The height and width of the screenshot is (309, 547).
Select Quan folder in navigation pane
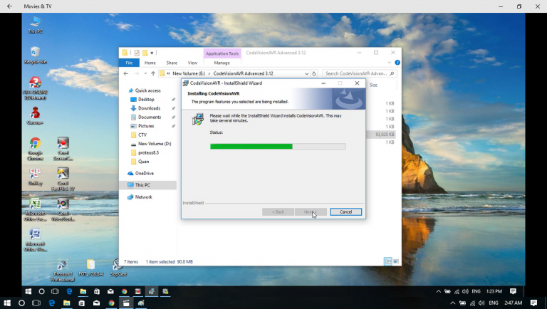click(143, 162)
